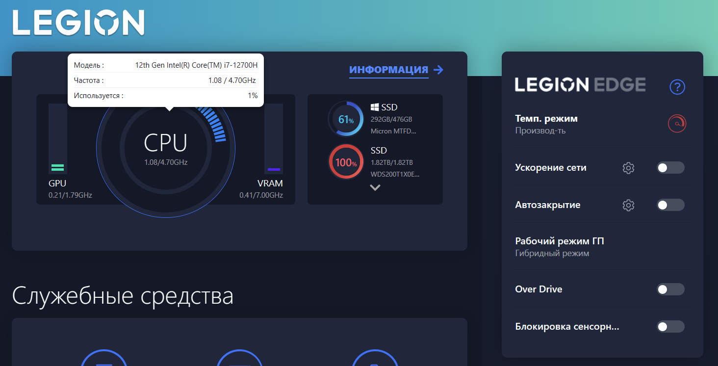The image size is (718, 366).
Task: Click the "0.21/1.79GHz" GPU value
Action: 70,195
